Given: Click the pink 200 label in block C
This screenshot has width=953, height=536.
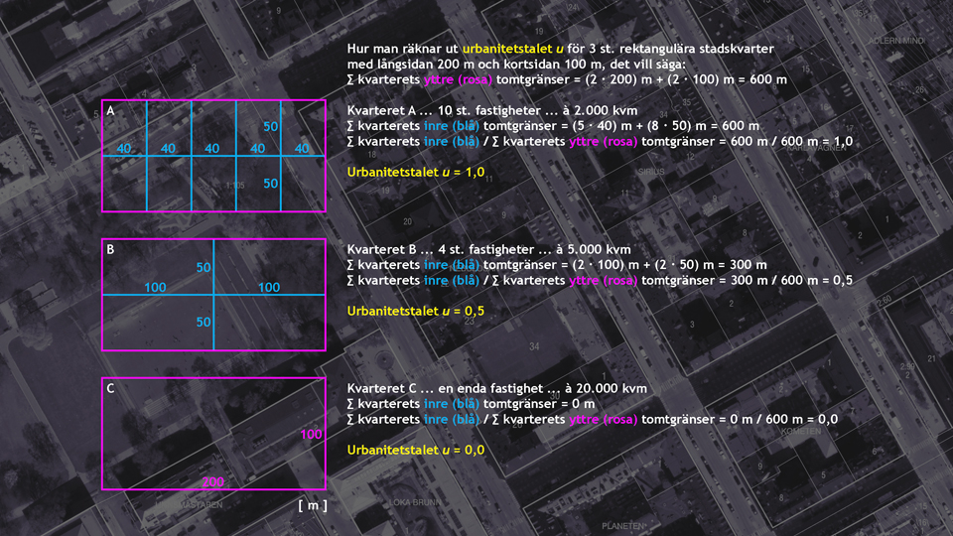Looking at the screenshot, I should click(x=213, y=481).
